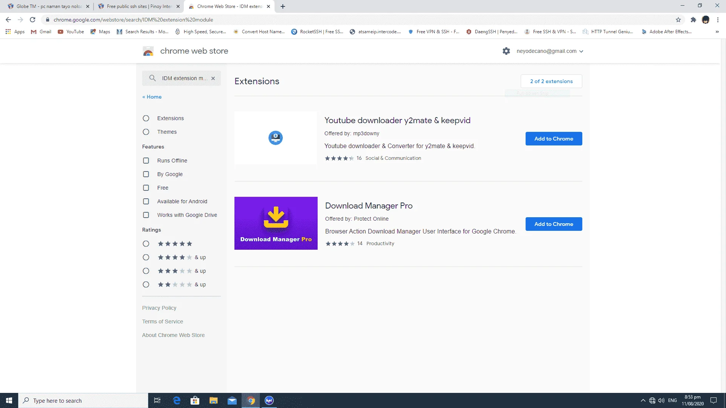The height and width of the screenshot is (408, 726).
Task: Add Download Manager Pro to Chrome
Action: coord(554,224)
